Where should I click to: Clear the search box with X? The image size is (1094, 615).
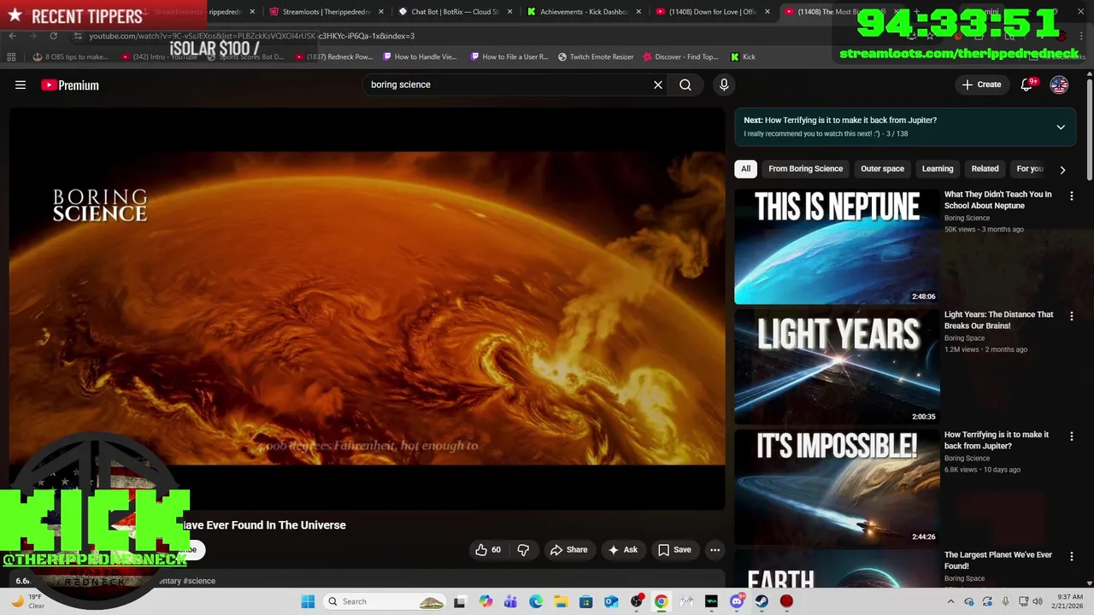(x=658, y=85)
